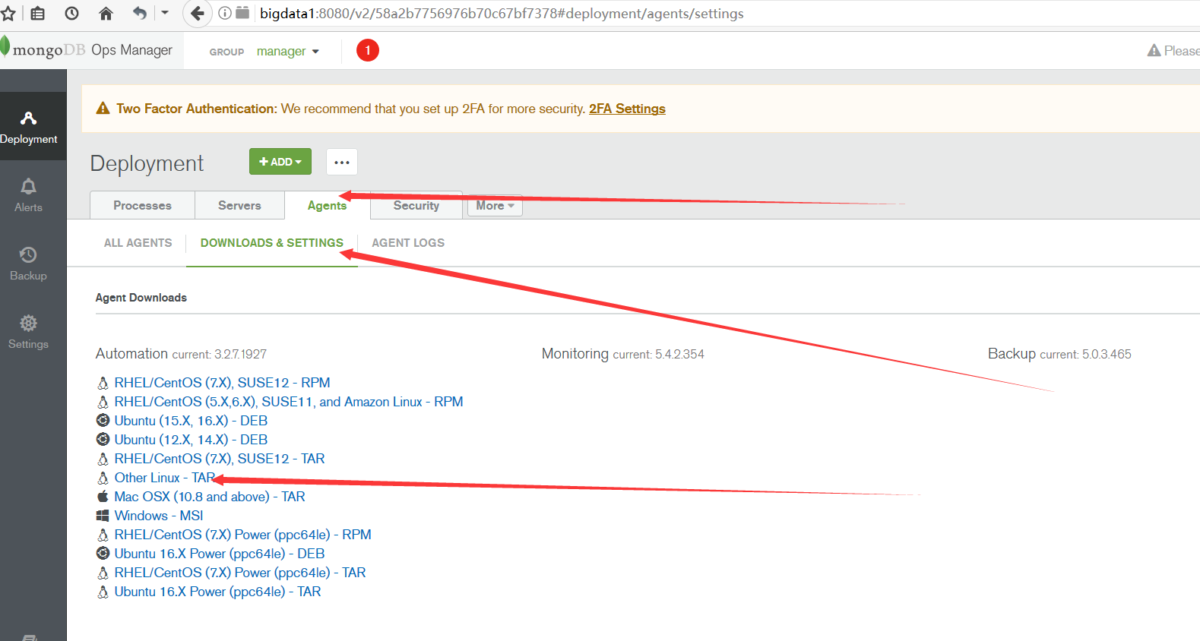The height and width of the screenshot is (641, 1200).
Task: Select the Agents tab
Action: pos(327,205)
